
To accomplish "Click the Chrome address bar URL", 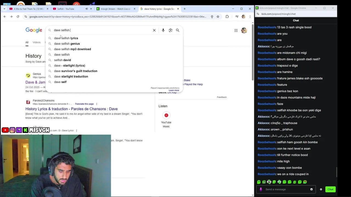I will tap(118, 17).
